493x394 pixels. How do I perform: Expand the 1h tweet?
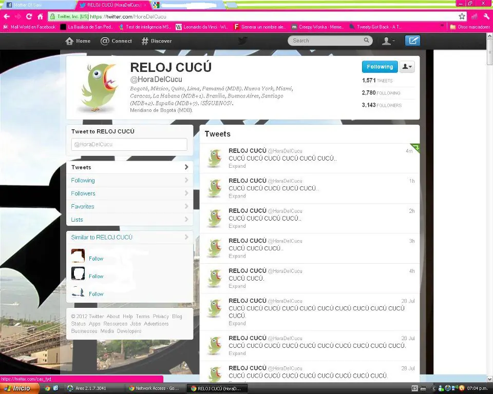click(237, 196)
